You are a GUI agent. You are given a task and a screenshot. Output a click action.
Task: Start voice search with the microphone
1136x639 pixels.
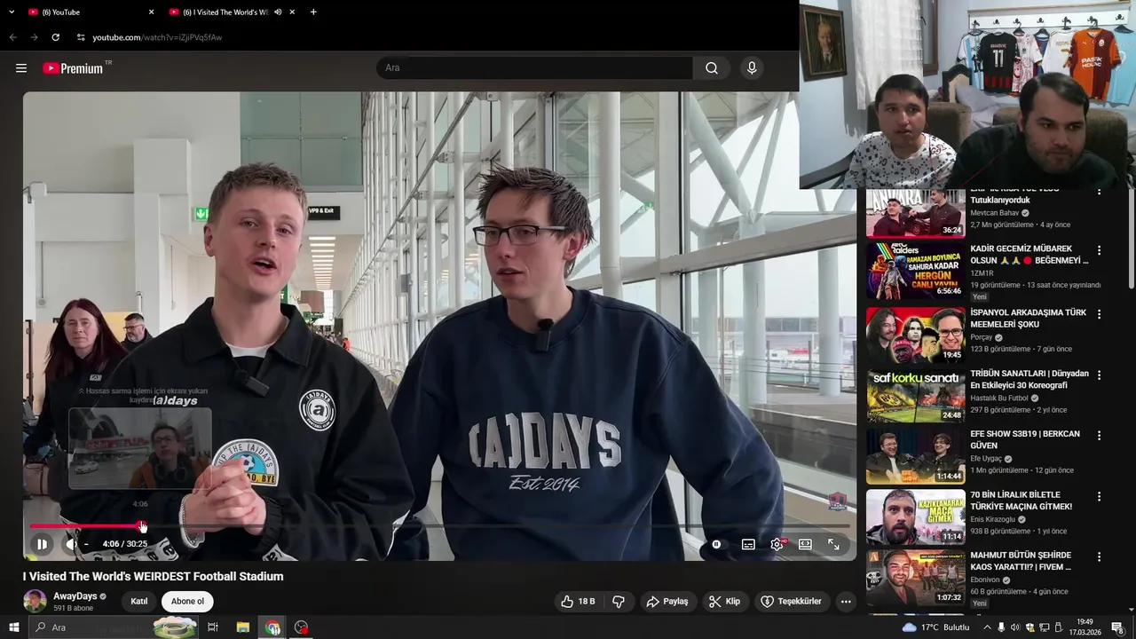(x=752, y=68)
